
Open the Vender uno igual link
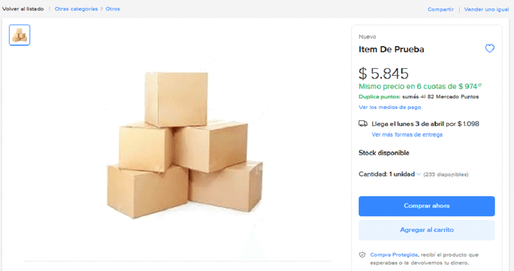[486, 10]
